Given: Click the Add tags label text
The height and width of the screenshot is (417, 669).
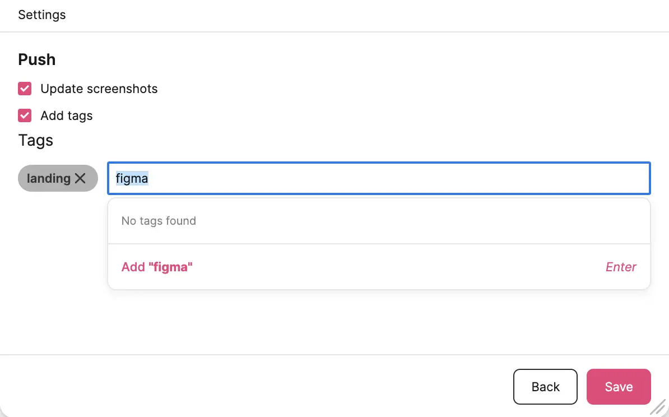Looking at the screenshot, I should tap(66, 115).
